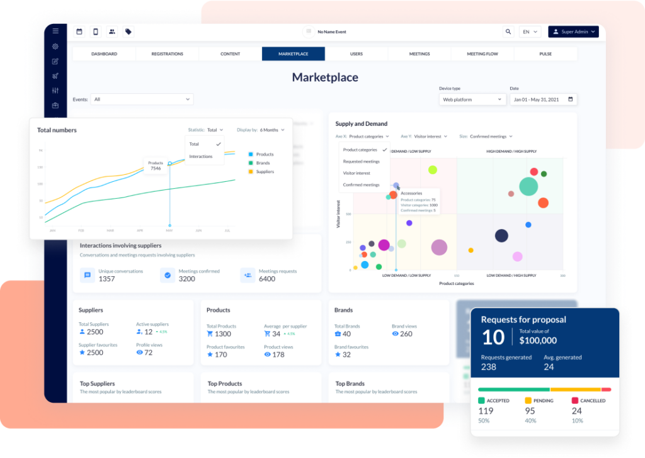Toggle the Accepted status legend
The image size is (645, 458).
coord(494,401)
